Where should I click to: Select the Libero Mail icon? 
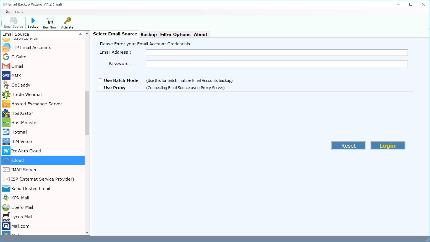6,207
